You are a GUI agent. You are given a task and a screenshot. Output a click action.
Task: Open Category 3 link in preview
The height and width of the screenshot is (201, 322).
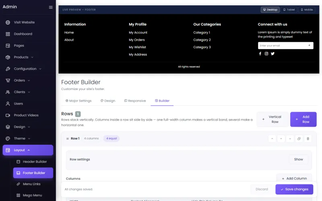click(x=202, y=47)
